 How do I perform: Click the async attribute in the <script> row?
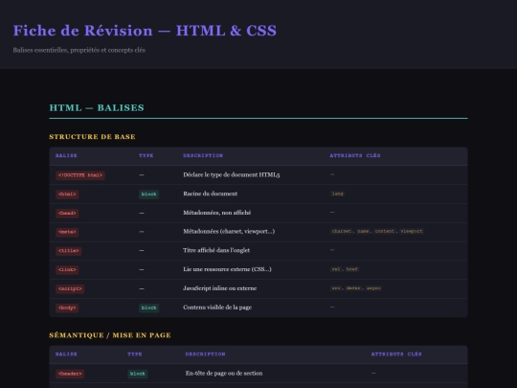click(373, 288)
